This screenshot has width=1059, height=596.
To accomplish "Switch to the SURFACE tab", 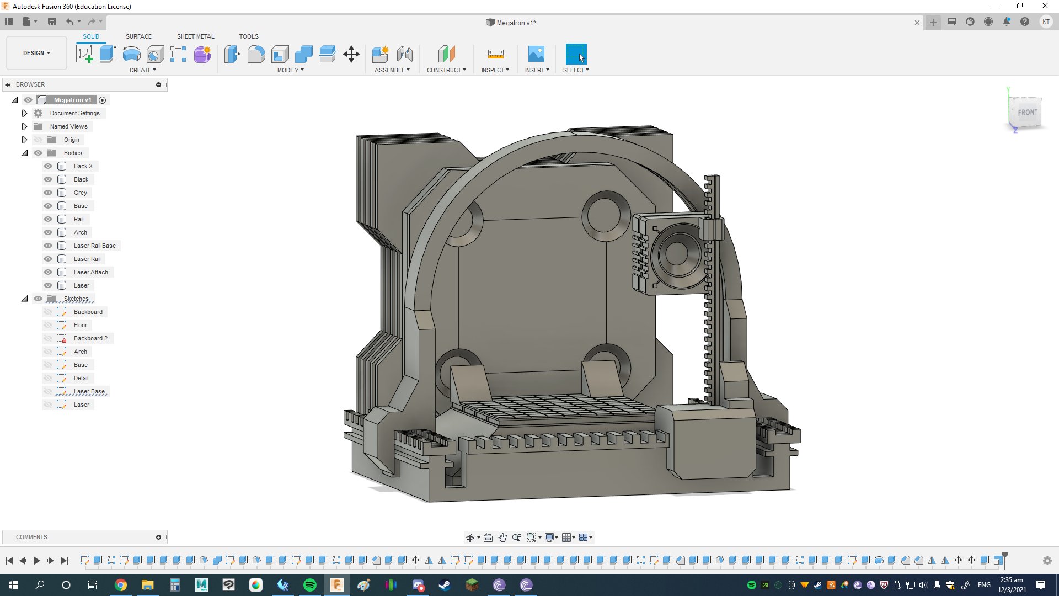I will (x=138, y=36).
